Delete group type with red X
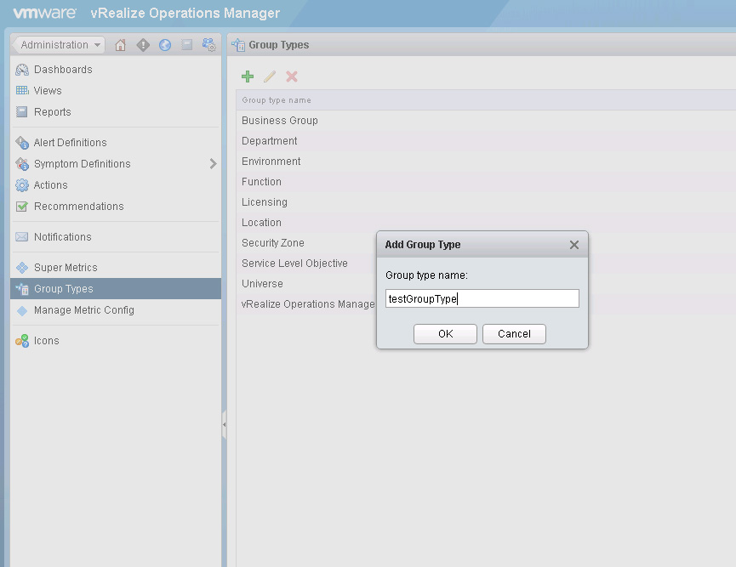Viewport: 736px width, 567px height. tap(292, 77)
